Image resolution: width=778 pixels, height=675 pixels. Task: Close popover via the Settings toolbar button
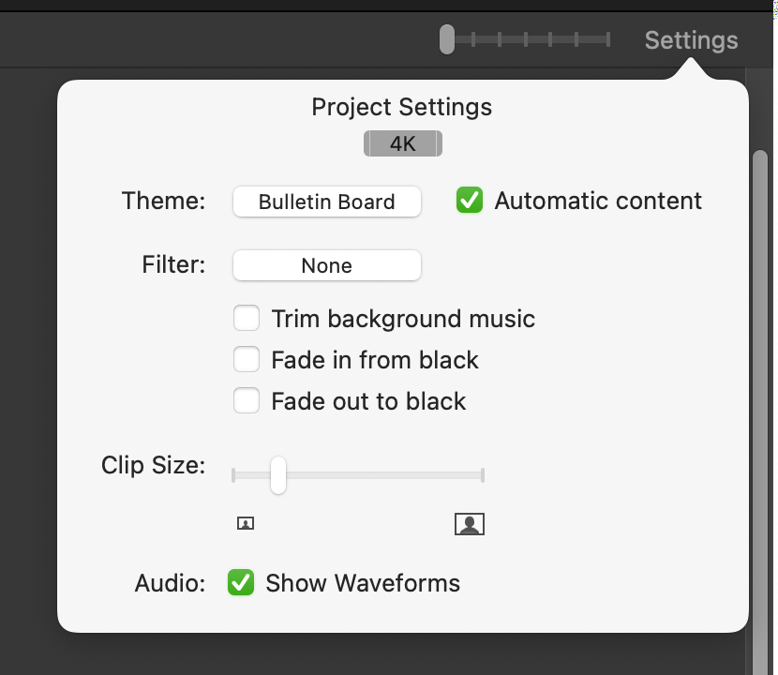coord(691,40)
